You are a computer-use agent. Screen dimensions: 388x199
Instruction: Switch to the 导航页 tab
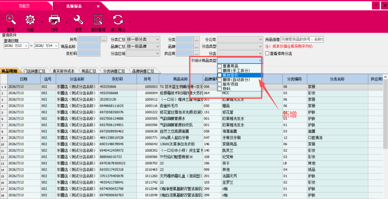point(24,6)
